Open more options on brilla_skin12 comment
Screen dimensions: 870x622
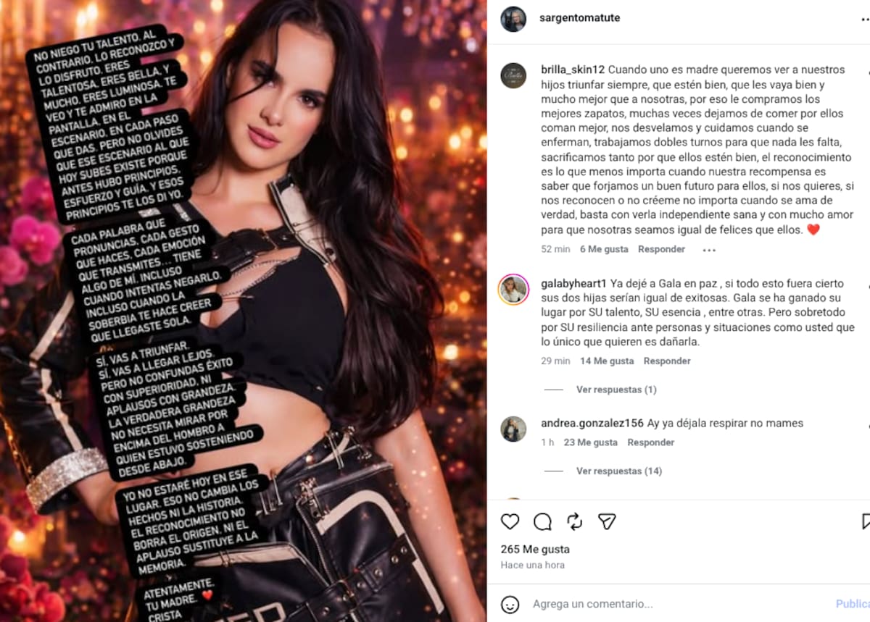[709, 250]
